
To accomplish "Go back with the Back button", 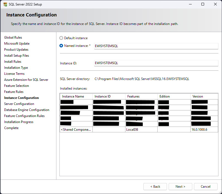I will pyautogui.click(x=155, y=187).
